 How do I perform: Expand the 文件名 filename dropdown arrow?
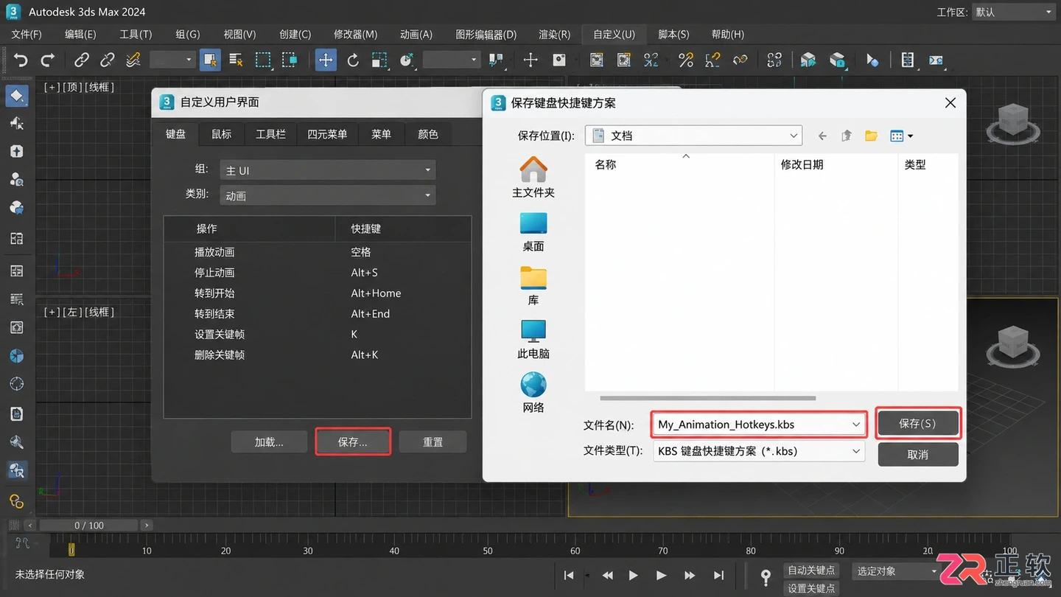(856, 425)
